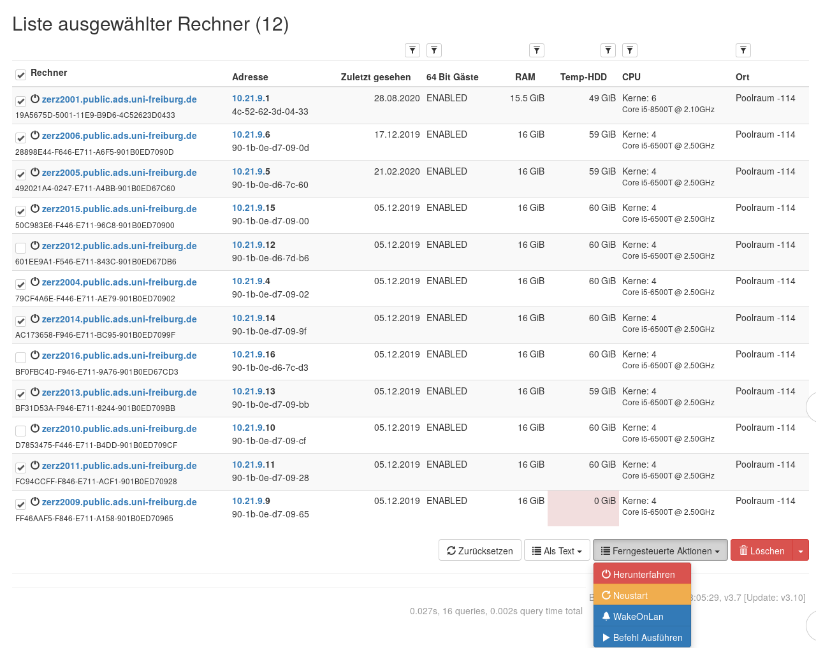This screenshot has height=648, width=816.
Task: Sort table by Zuletzt gesehen header
Action: (x=375, y=77)
